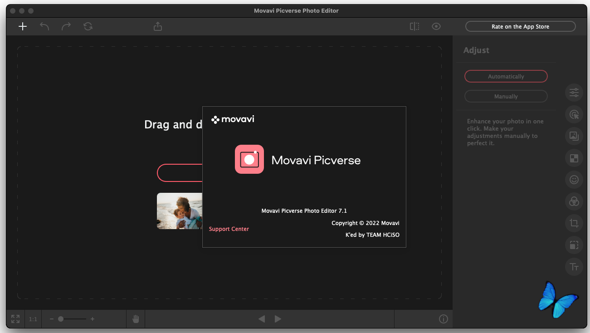Open the Adjust sliders tool in sidebar
This screenshot has width=590, height=333.
click(x=574, y=92)
